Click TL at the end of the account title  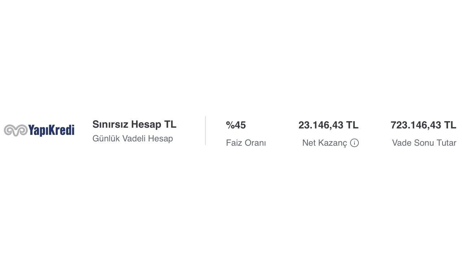170,124
